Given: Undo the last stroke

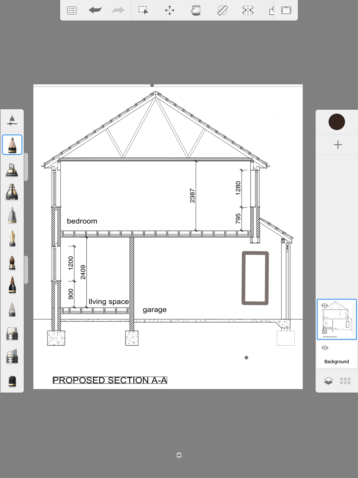Looking at the screenshot, I should click(x=95, y=10).
